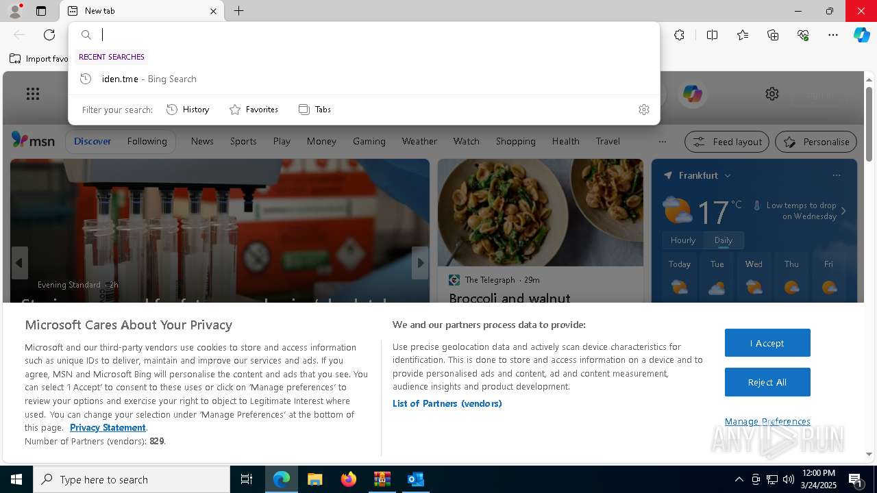Open Windows Start menu
The image size is (877, 493).
16,479
